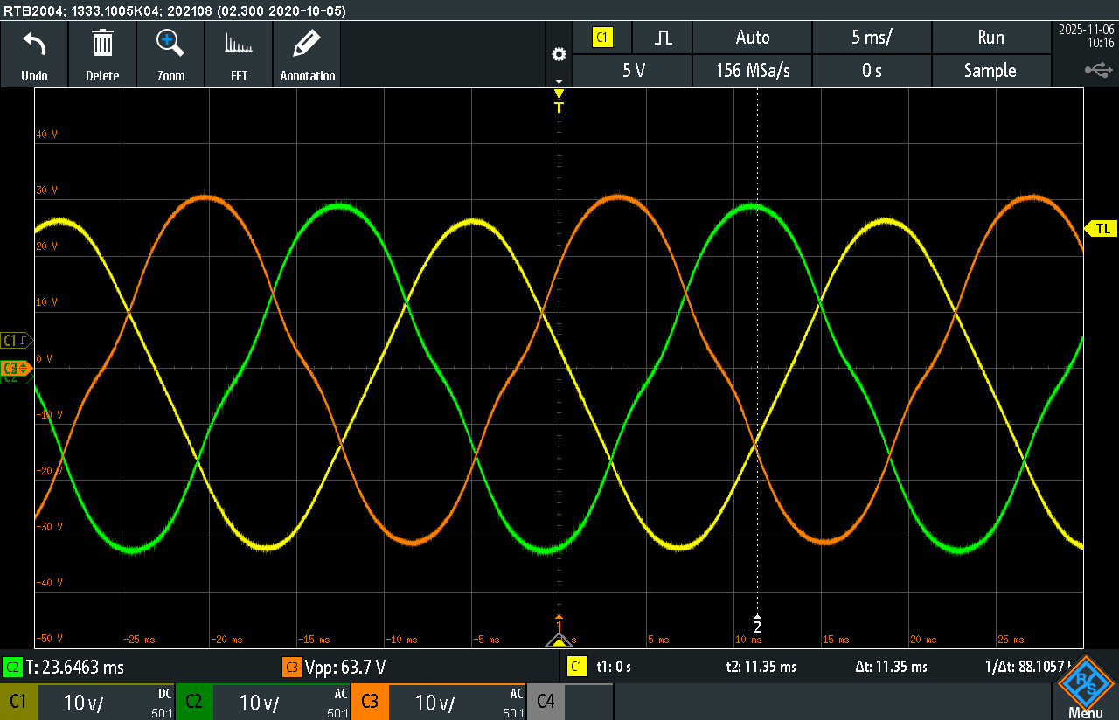Toggle the Auto trigger mode
This screenshot has width=1119, height=720.
(x=753, y=38)
